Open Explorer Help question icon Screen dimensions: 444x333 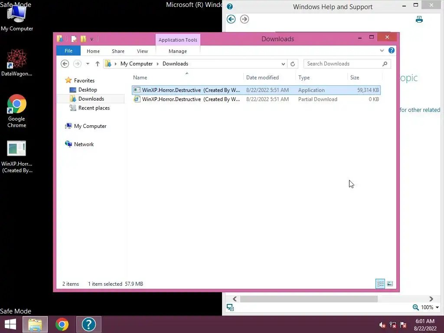tap(392, 50)
